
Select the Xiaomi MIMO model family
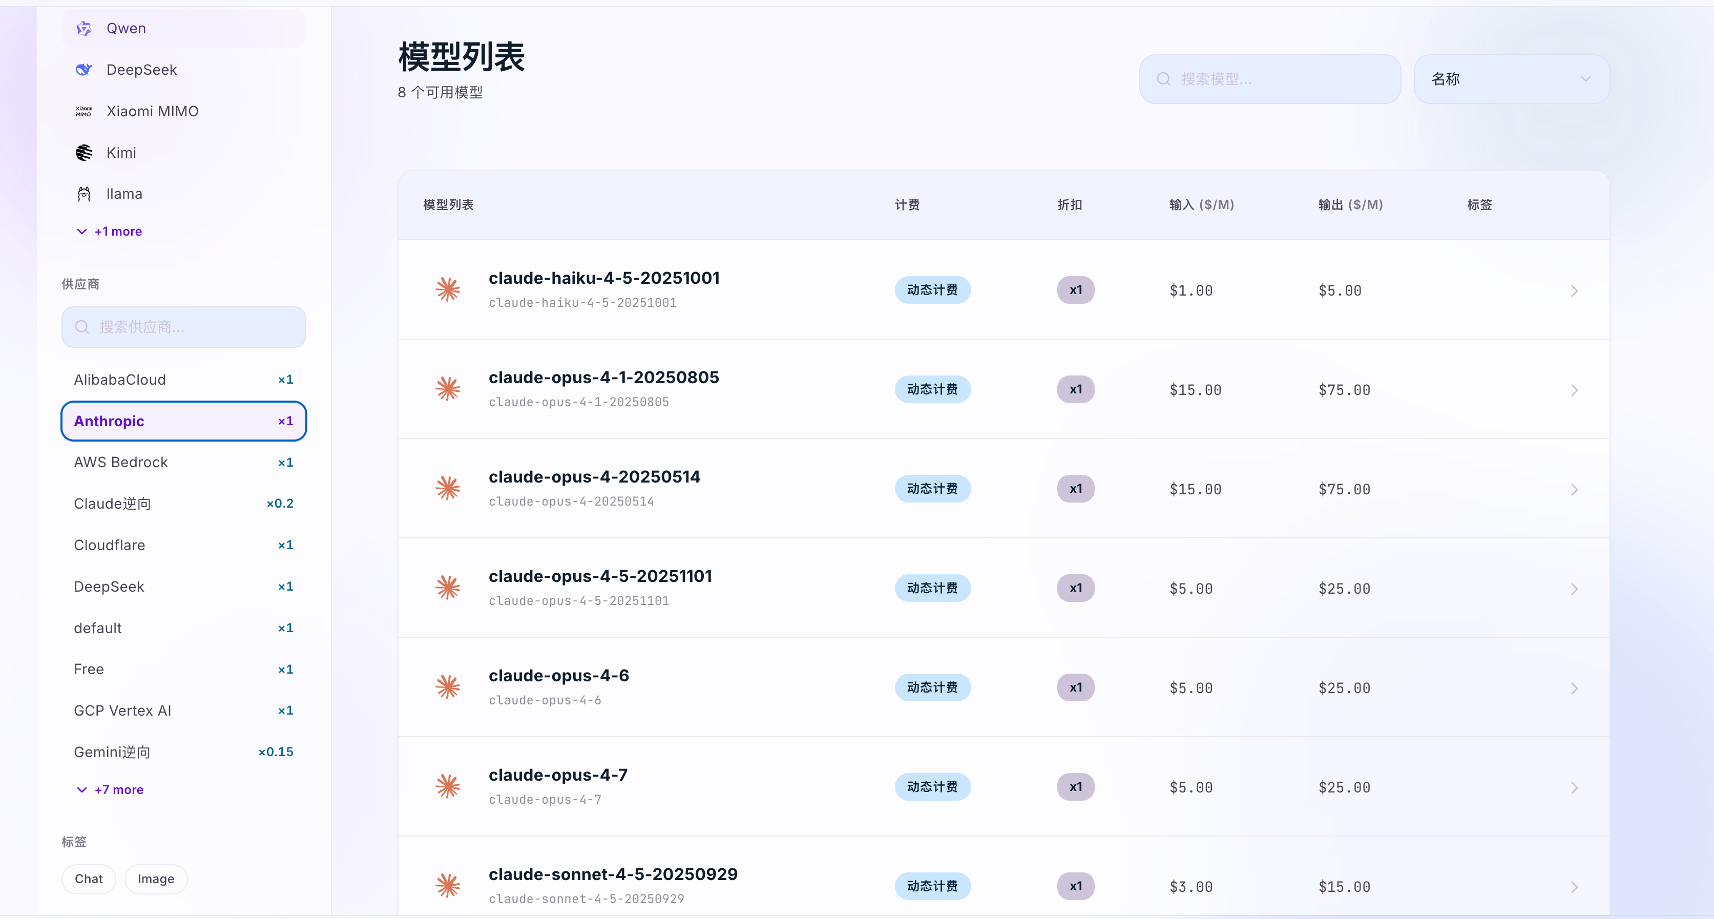coord(183,111)
